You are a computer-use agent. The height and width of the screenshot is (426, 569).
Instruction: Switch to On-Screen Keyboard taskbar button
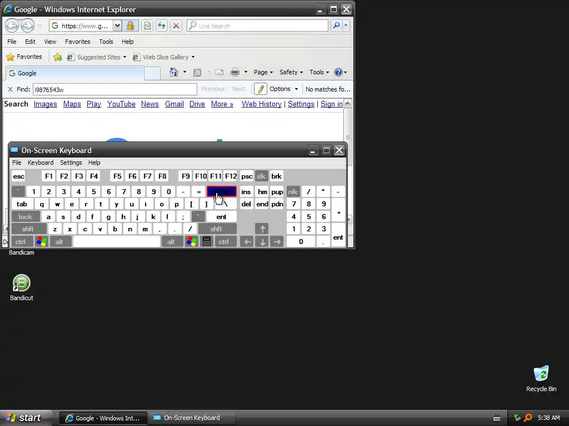coord(192,418)
